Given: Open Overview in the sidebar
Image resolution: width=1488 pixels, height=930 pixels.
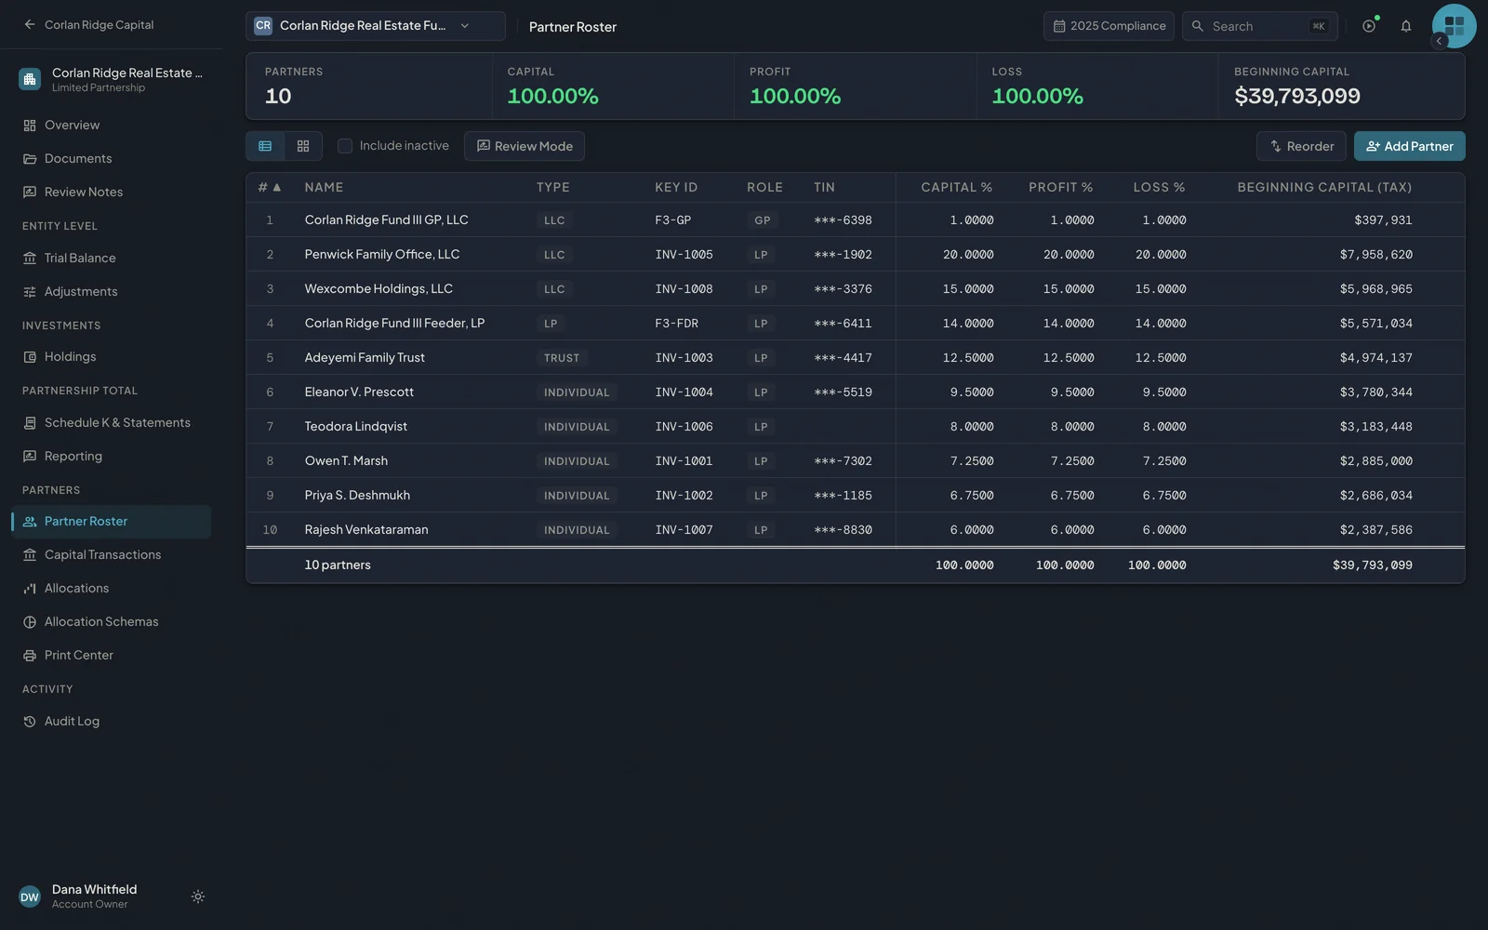Looking at the screenshot, I should click(112, 125).
